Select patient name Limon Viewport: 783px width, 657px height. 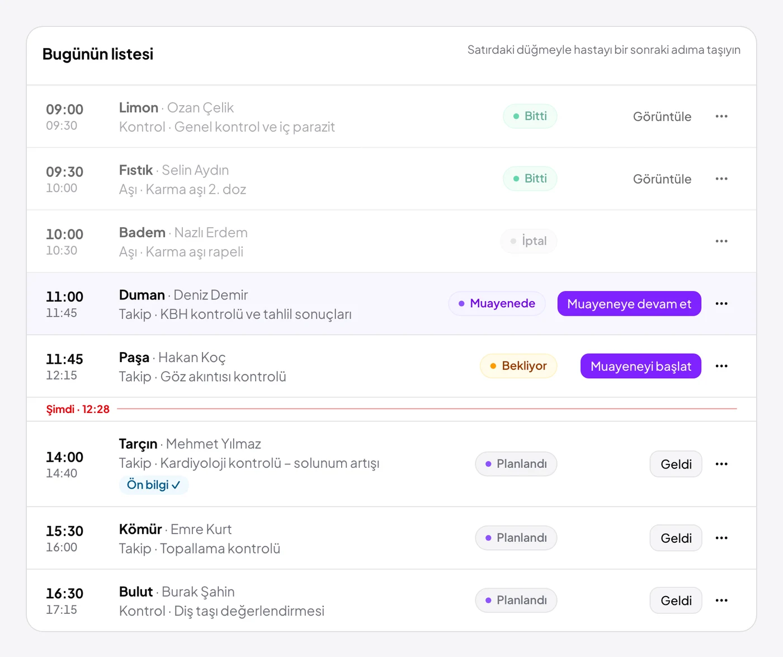(139, 107)
